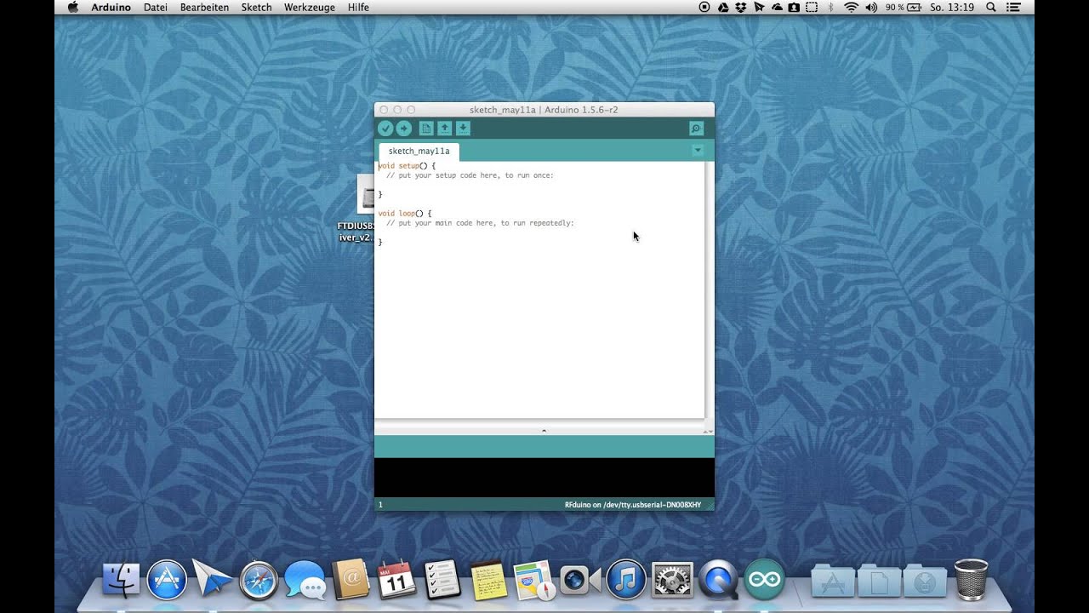Create a new sketch with the New icon

pyautogui.click(x=426, y=129)
